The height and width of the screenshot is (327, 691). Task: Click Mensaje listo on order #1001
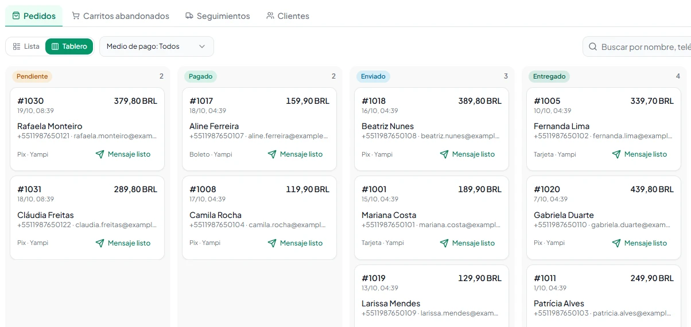(x=467, y=243)
